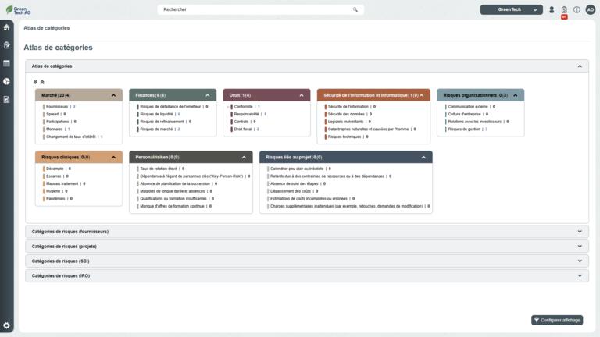Open the pie chart reports icon

(x=7, y=81)
